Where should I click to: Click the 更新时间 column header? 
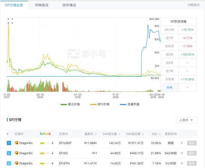(x=171, y=134)
